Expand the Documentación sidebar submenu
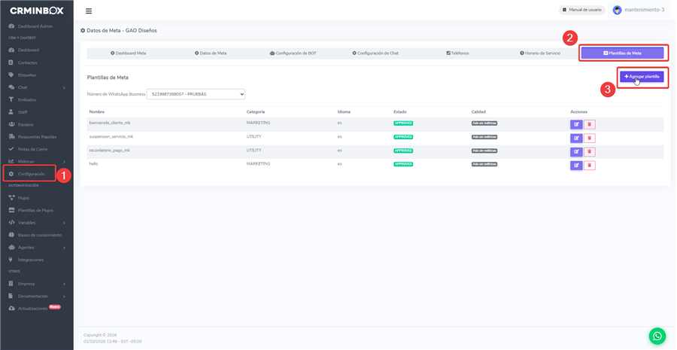Viewport: 677px width, 350px height. click(37, 296)
